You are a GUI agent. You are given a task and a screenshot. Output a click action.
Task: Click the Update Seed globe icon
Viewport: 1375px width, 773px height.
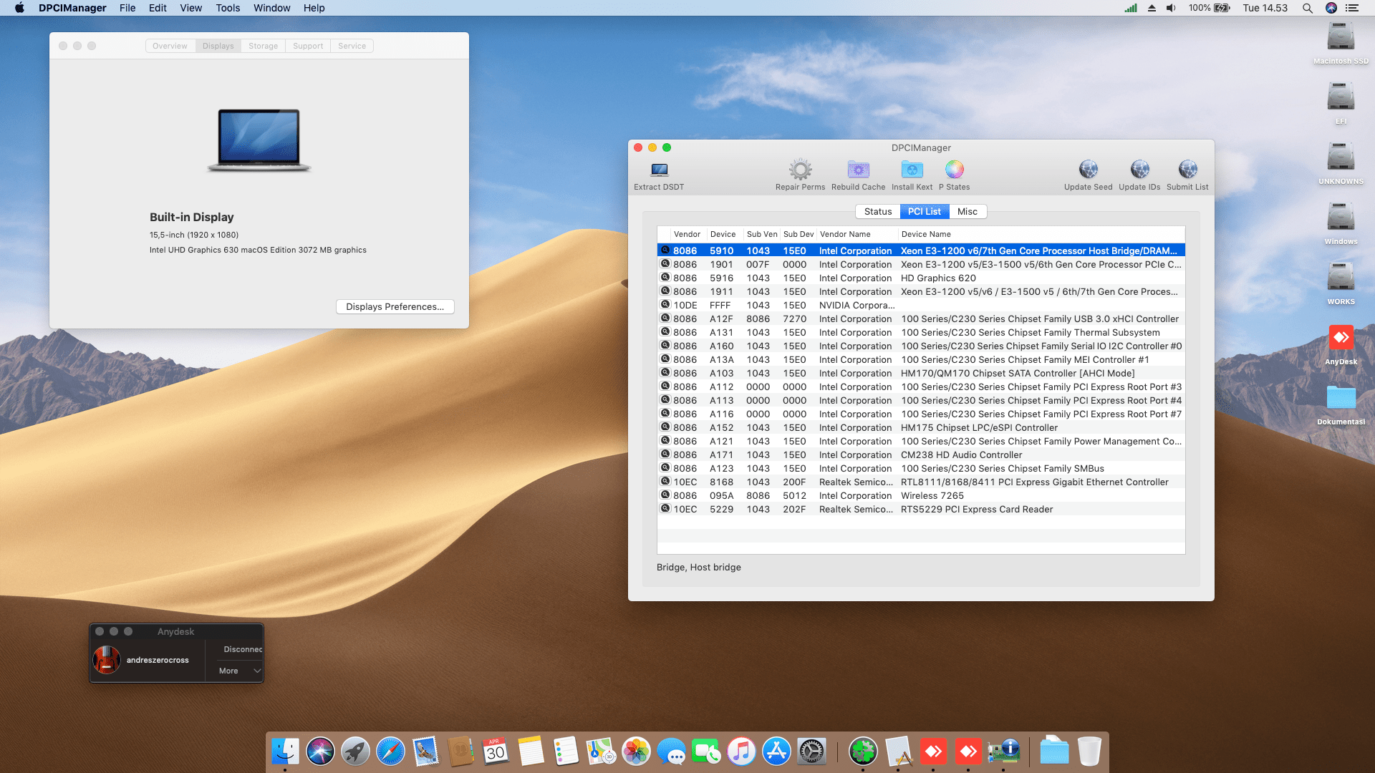(1088, 170)
